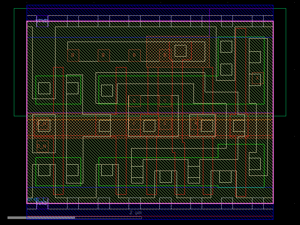Select the VPWR label near the top rail
300x225 pixels.
tap(41, 19)
